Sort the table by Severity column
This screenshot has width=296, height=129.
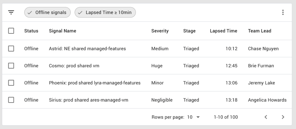[160, 31]
